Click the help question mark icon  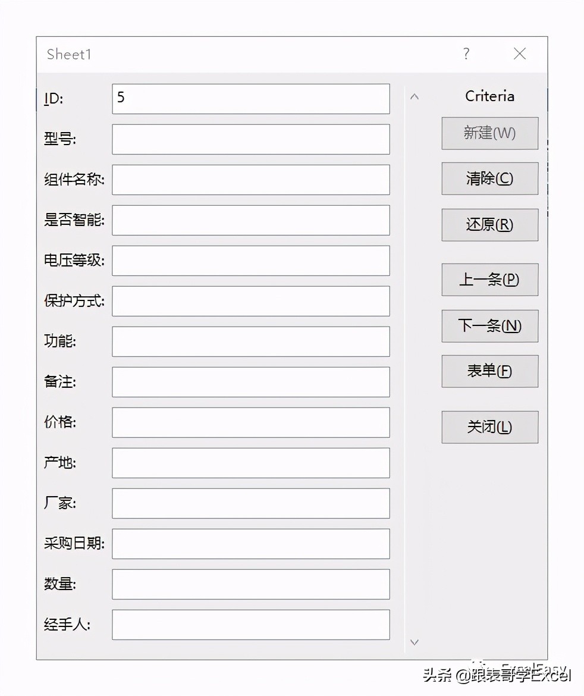[466, 54]
